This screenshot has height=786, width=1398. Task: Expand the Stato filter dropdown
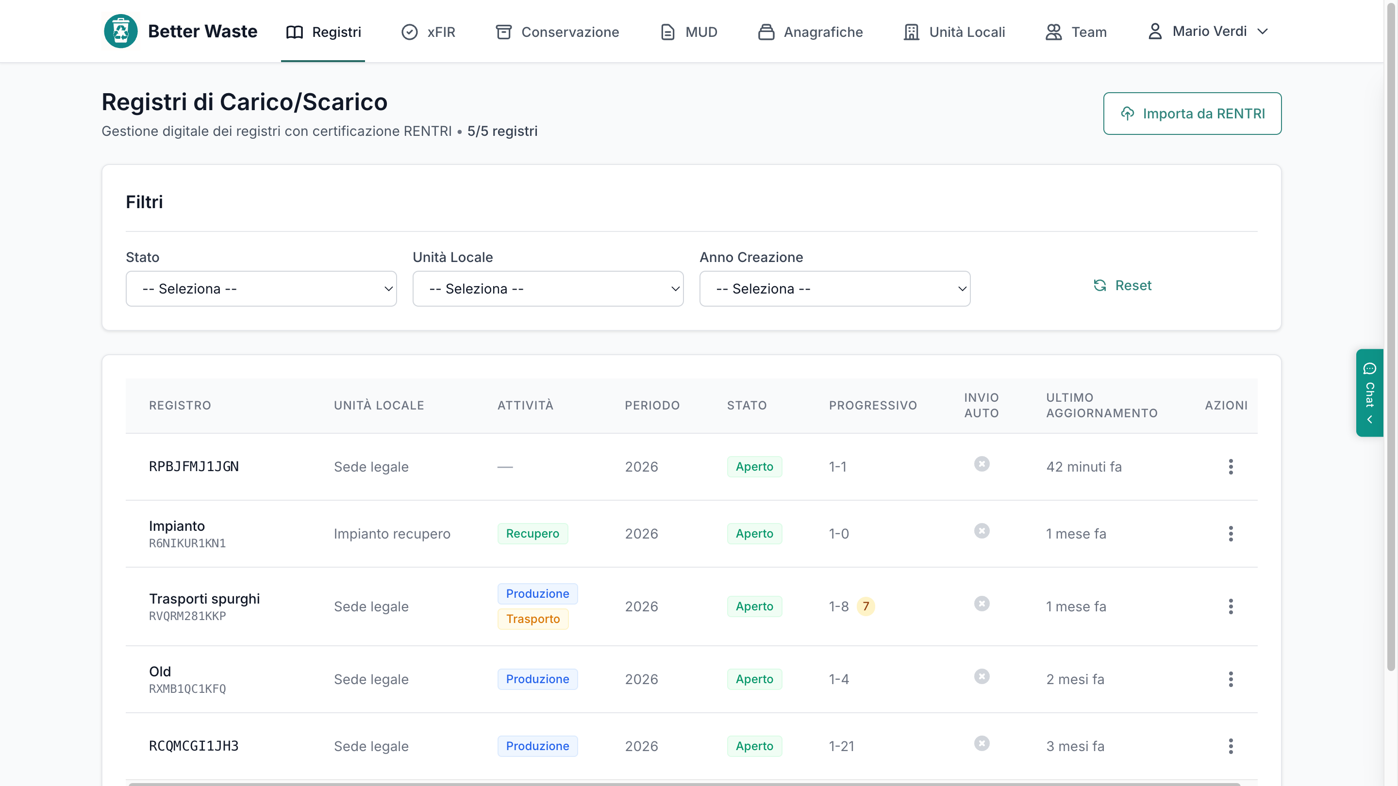coord(261,289)
